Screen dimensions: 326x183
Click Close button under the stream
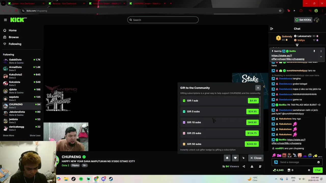click(256, 158)
